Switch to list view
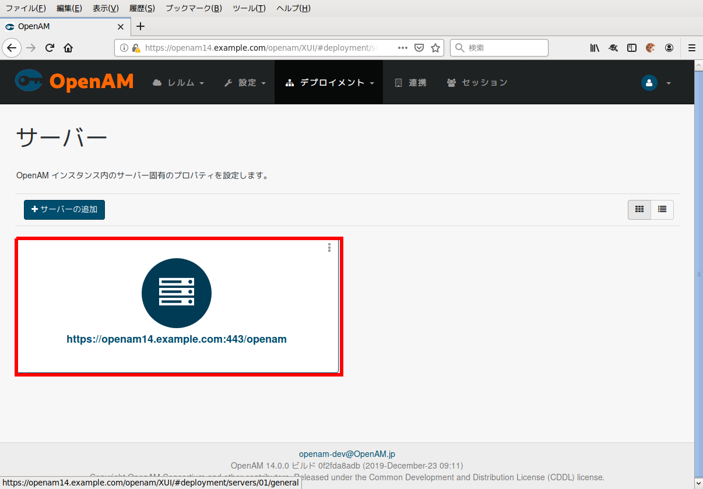The image size is (703, 489). pyautogui.click(x=662, y=209)
